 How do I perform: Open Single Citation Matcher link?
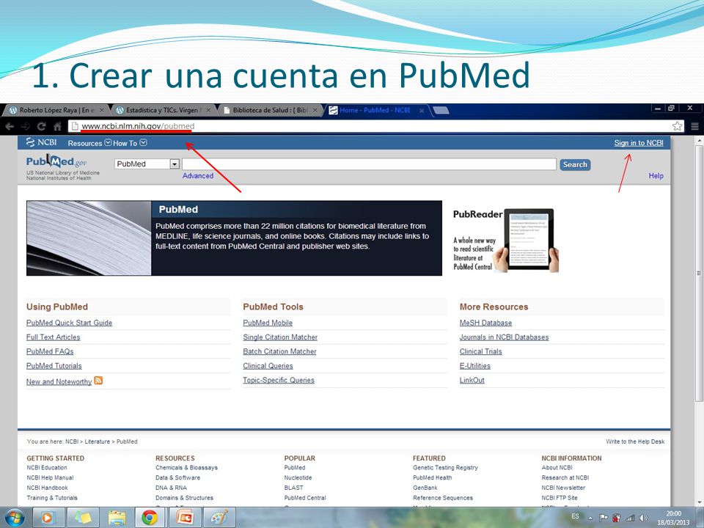click(280, 337)
